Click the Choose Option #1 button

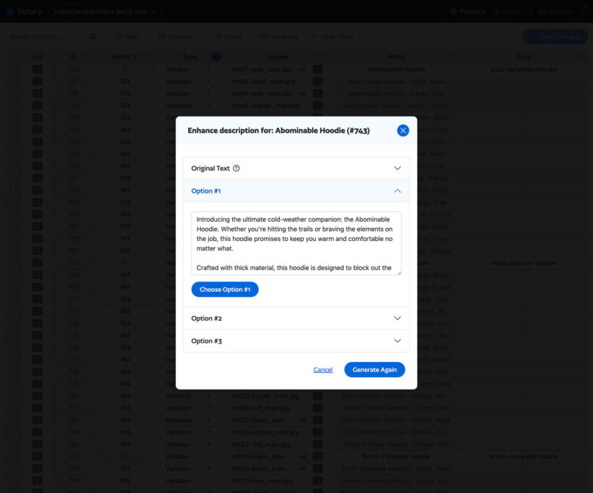pyautogui.click(x=224, y=289)
